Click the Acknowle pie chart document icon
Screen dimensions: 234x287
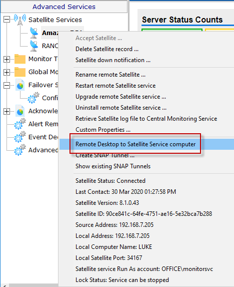(x=20, y=111)
